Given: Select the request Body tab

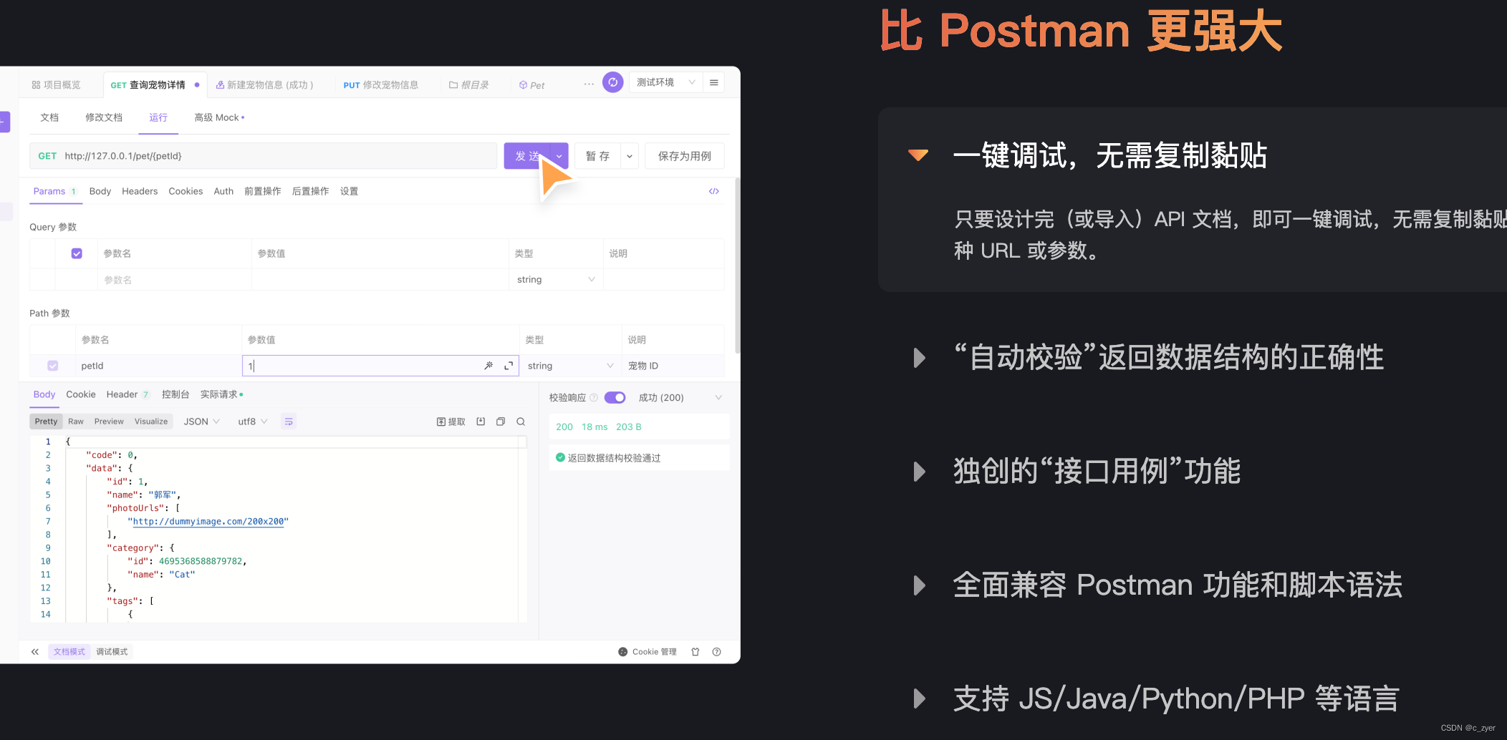Looking at the screenshot, I should [x=100, y=191].
